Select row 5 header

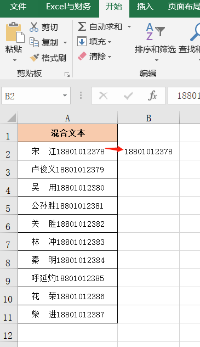click(x=9, y=205)
